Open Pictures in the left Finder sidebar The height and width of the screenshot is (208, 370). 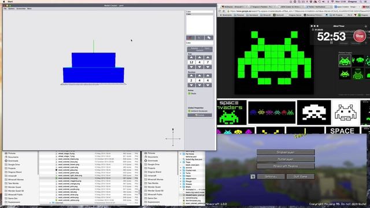pyautogui.click(x=10, y=153)
